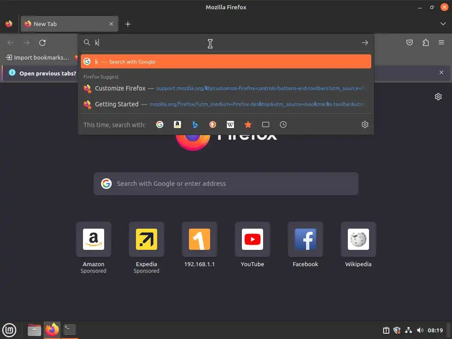
Task: Open the security shield tray icon
Action: click(x=397, y=330)
